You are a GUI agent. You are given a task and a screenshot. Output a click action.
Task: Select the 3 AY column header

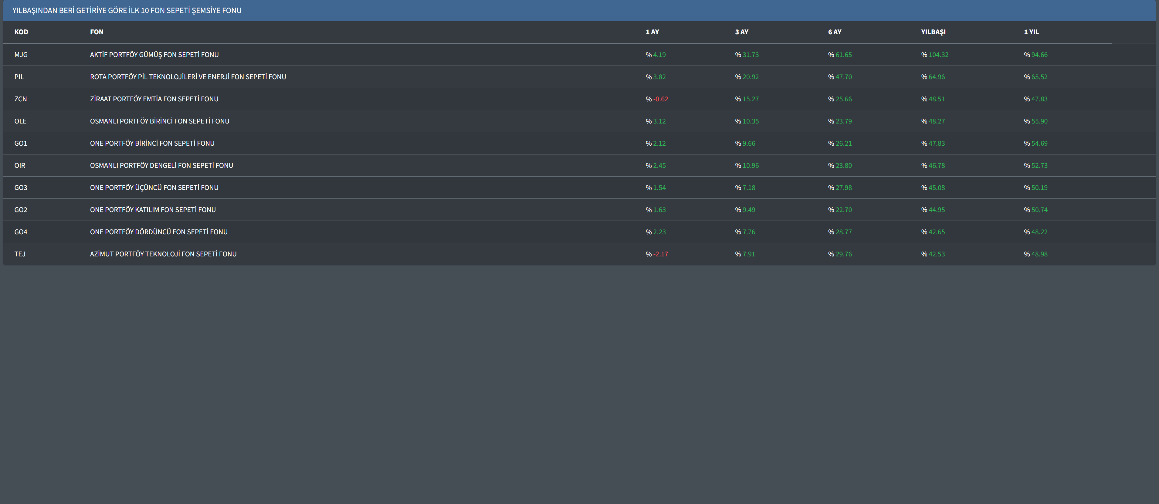[741, 32]
